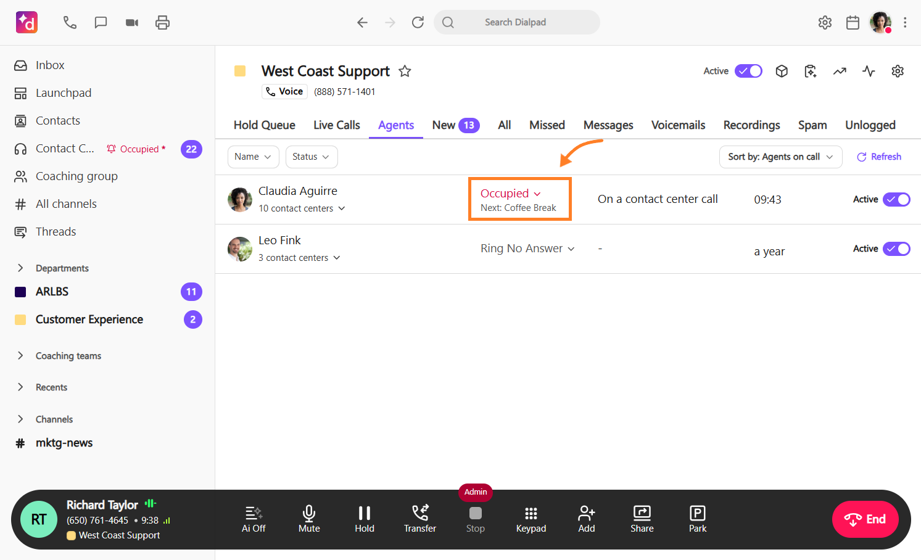Expand Claudia's 10 contact centers
This screenshot has height=560, width=921.
pyautogui.click(x=302, y=208)
